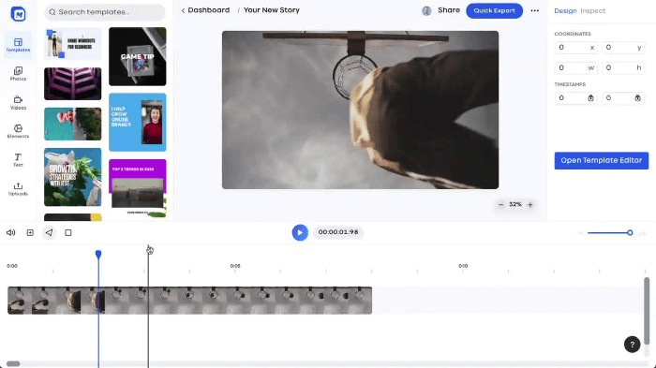Select the Home Workouts for Beginners template
The height and width of the screenshot is (368, 656).
click(x=73, y=44)
